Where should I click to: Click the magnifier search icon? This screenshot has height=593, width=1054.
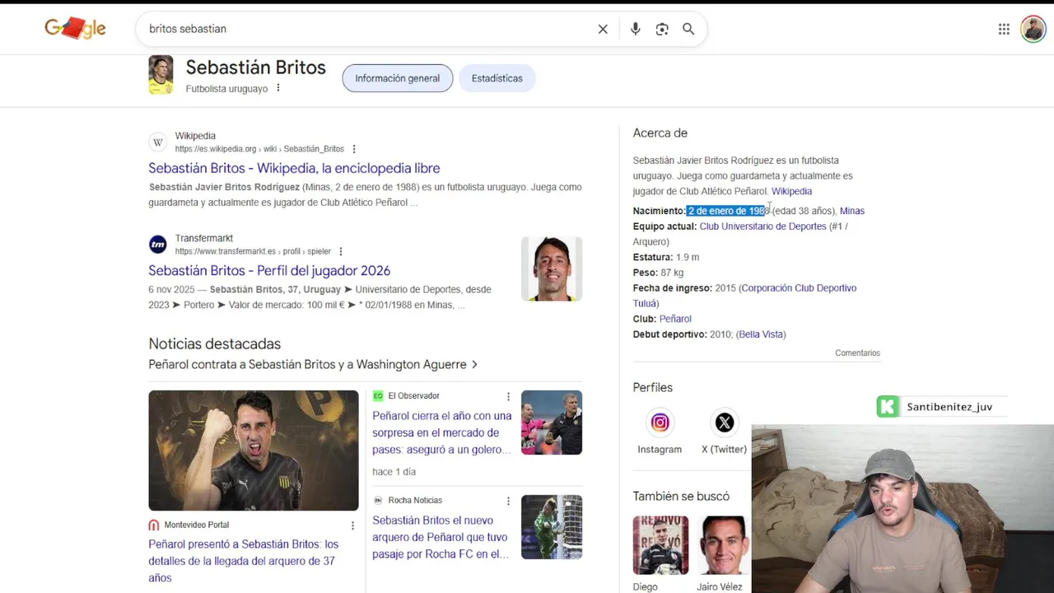[x=688, y=29]
